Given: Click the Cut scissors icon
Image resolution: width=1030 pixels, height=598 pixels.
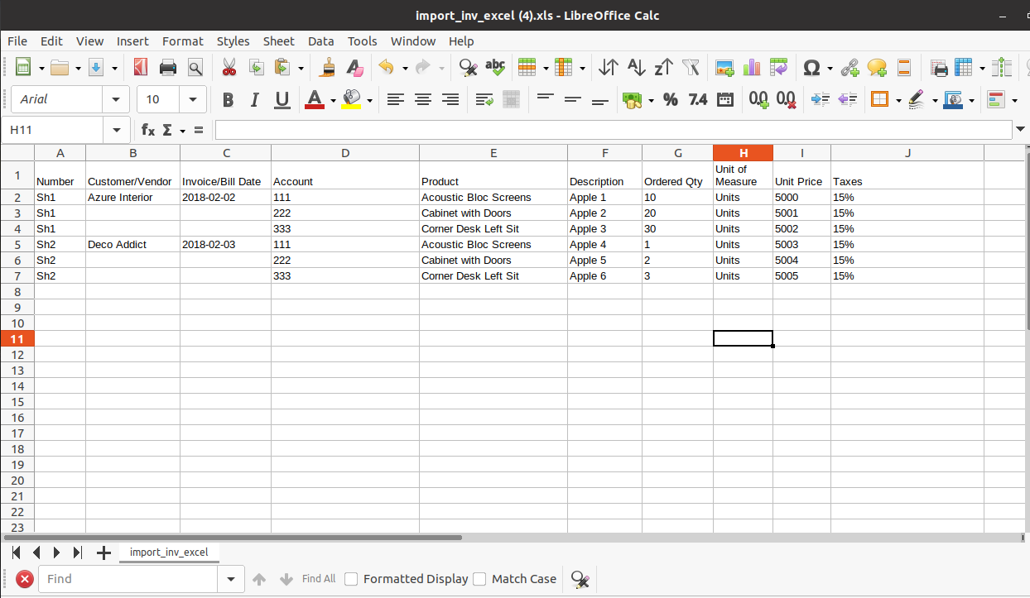Looking at the screenshot, I should tap(229, 68).
